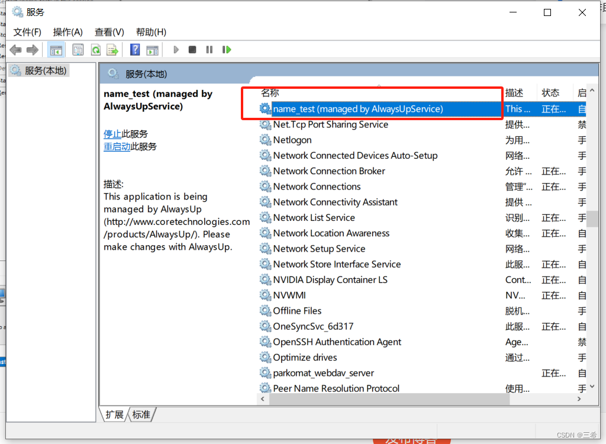Click the 服务(本地) header in right pane

(146, 74)
